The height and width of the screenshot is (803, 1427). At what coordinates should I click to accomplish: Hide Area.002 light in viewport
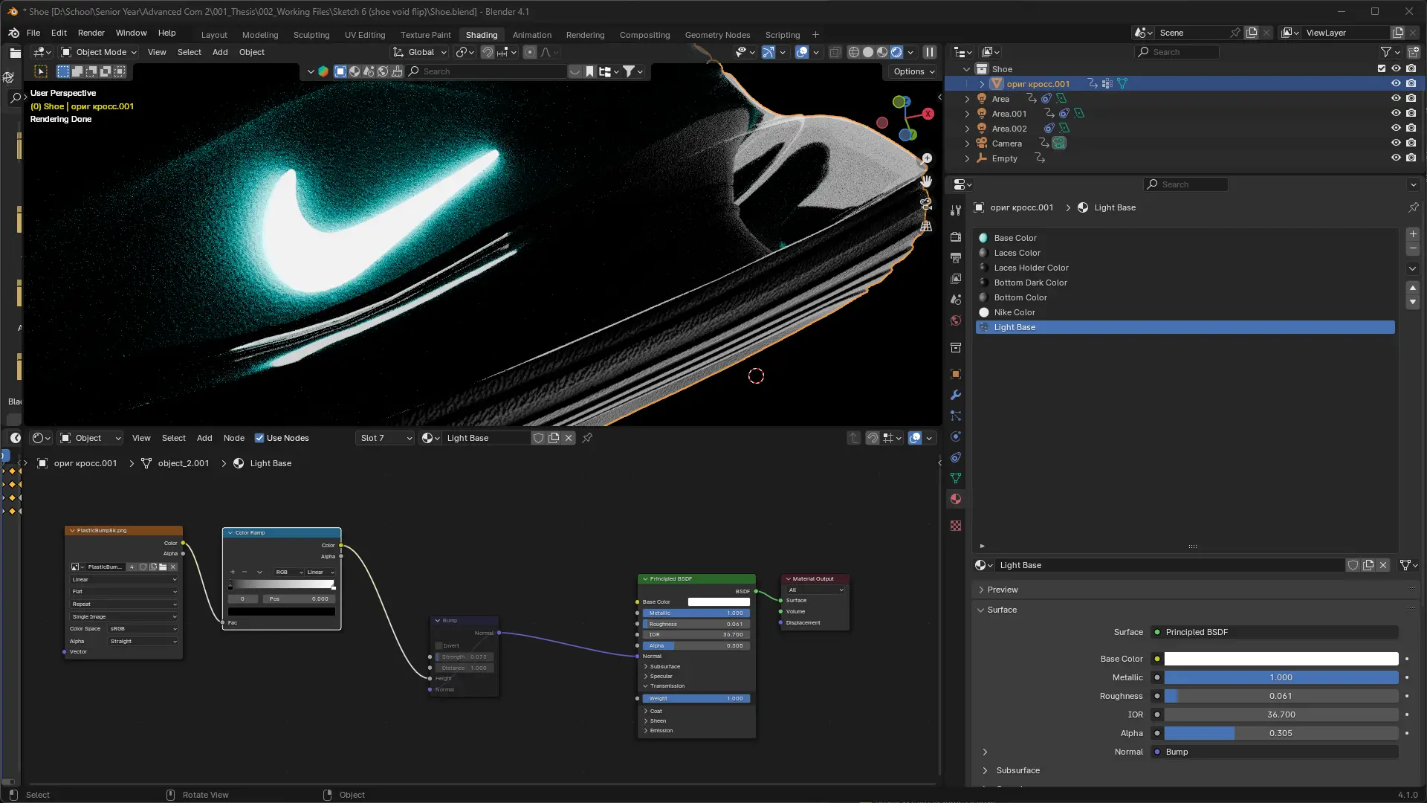point(1396,129)
